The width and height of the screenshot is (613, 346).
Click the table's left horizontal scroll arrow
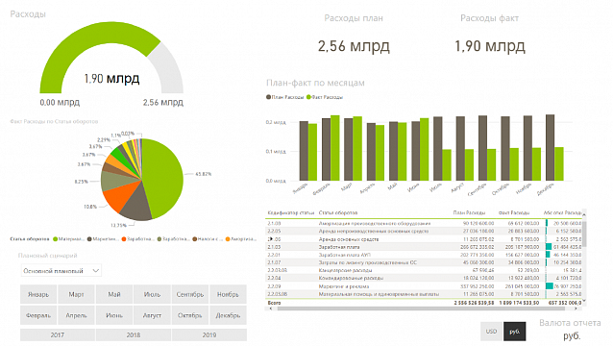(270, 309)
